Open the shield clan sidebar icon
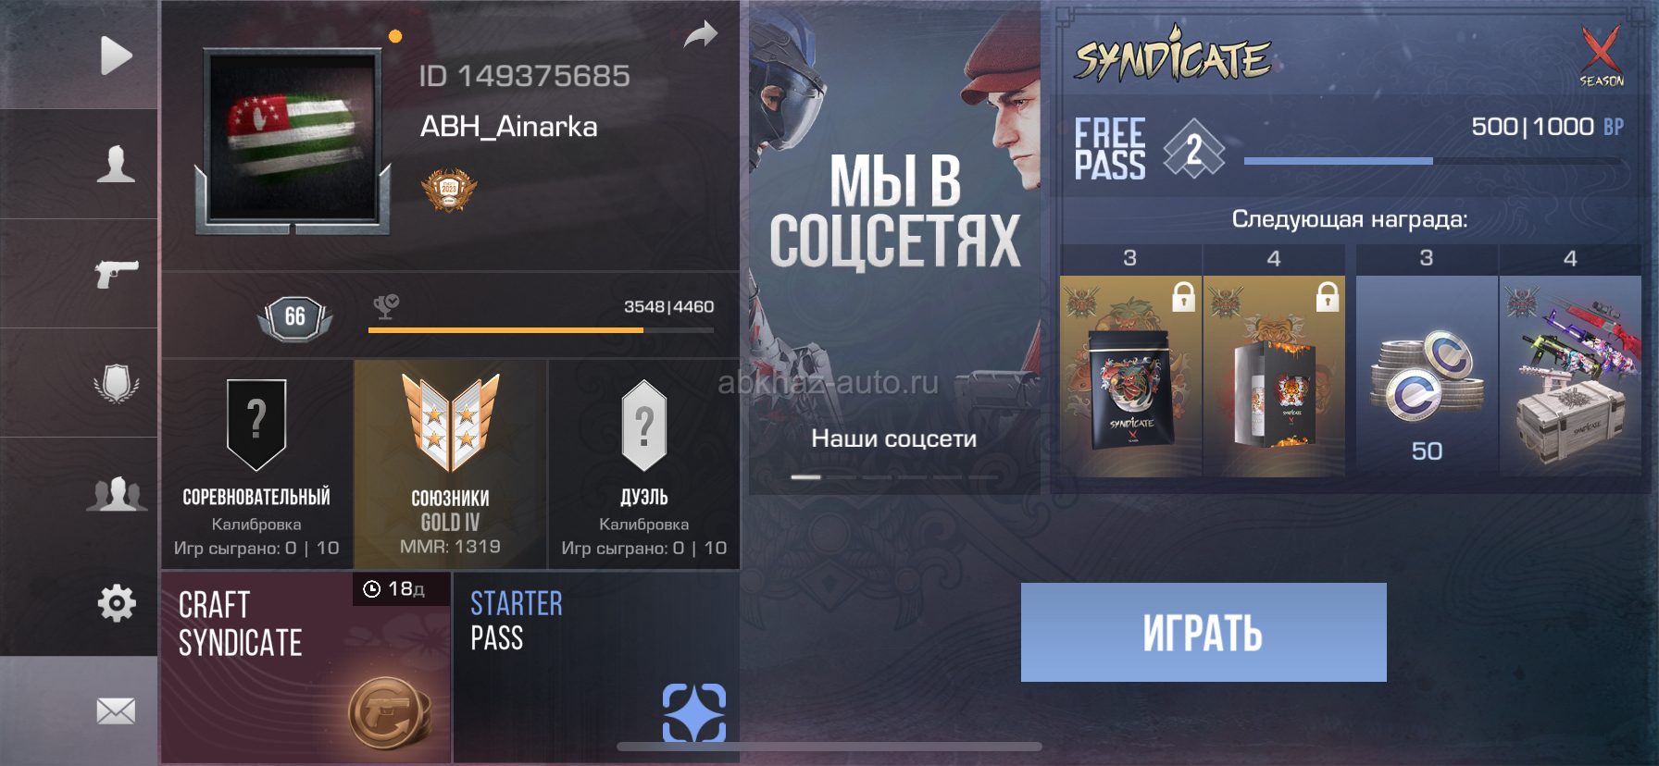This screenshot has width=1659, height=766. (117, 383)
